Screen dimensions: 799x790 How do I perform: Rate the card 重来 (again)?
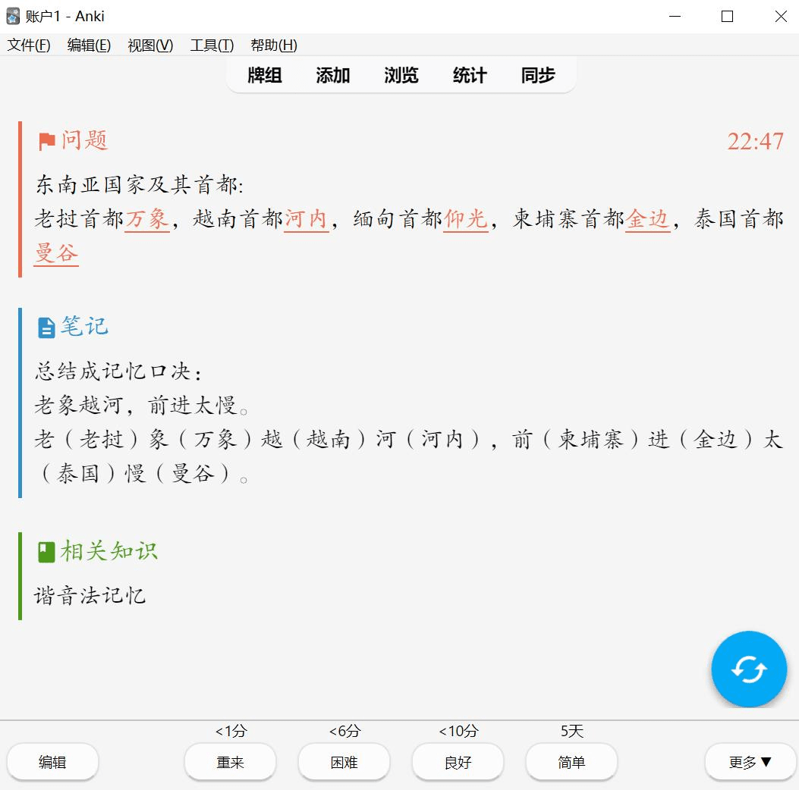[x=231, y=762]
